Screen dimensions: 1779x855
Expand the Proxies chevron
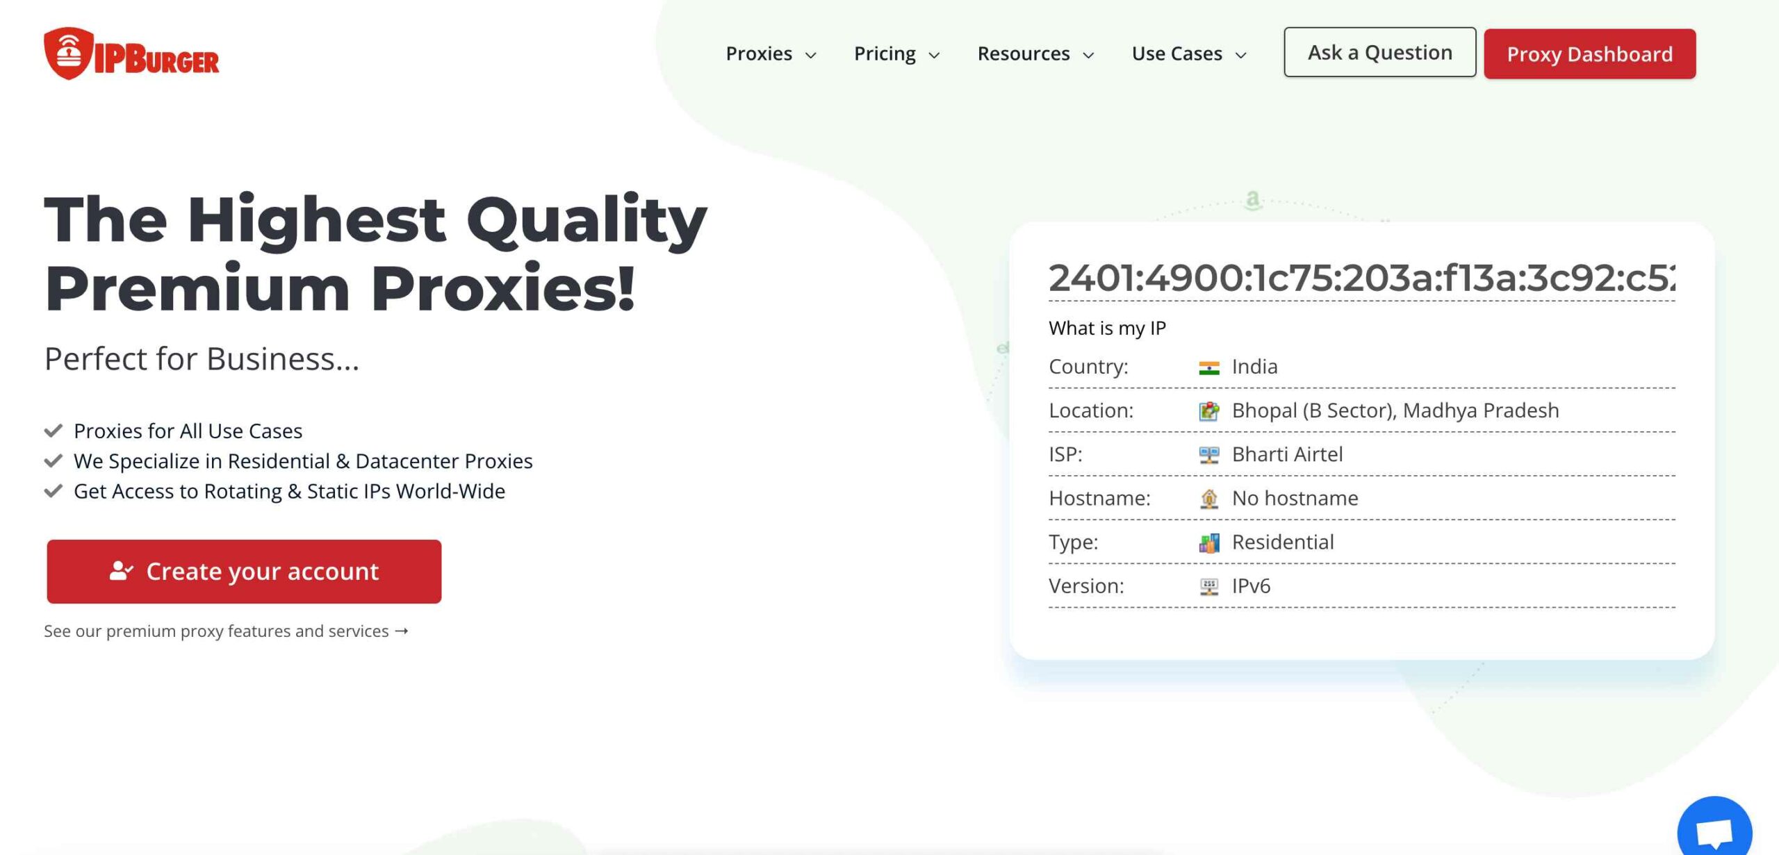(x=810, y=55)
